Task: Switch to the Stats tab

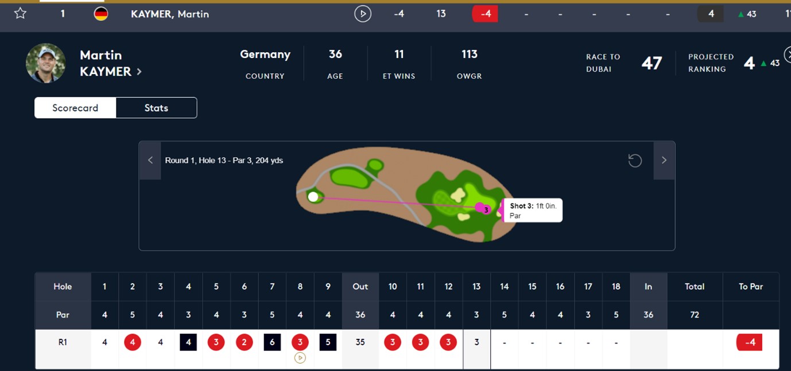Action: pos(156,108)
